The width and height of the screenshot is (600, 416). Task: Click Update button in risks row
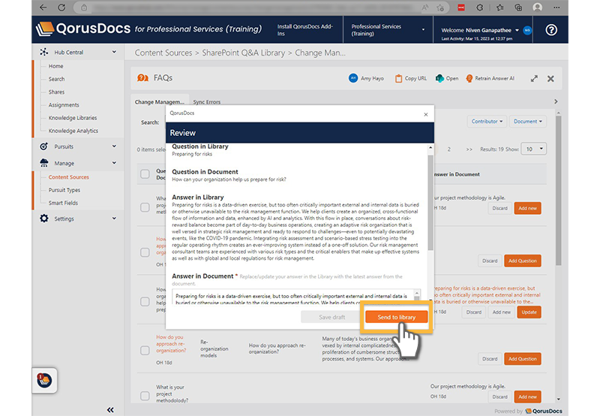529,312
